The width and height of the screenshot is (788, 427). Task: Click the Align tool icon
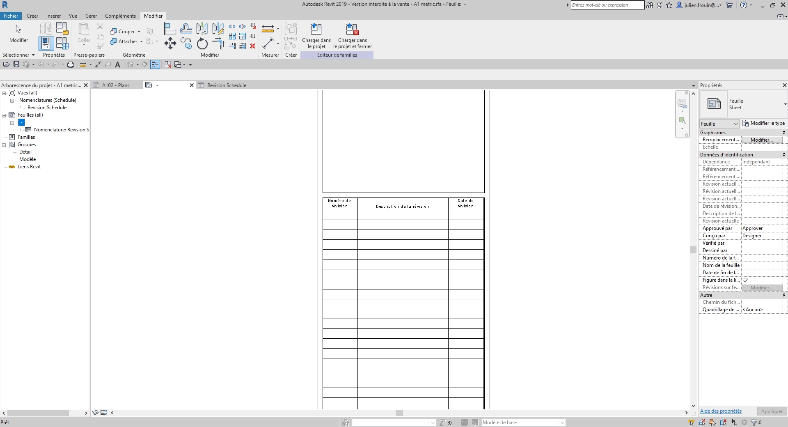tap(170, 29)
